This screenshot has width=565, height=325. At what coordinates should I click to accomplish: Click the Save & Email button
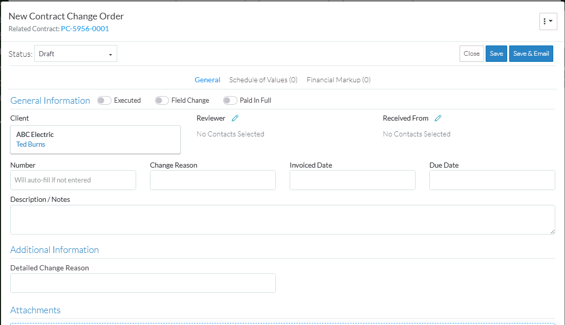pos(531,54)
